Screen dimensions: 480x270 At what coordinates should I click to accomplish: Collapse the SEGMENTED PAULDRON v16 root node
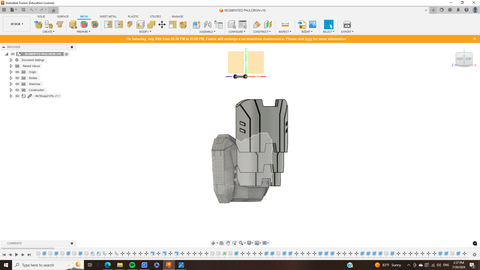click(x=7, y=54)
